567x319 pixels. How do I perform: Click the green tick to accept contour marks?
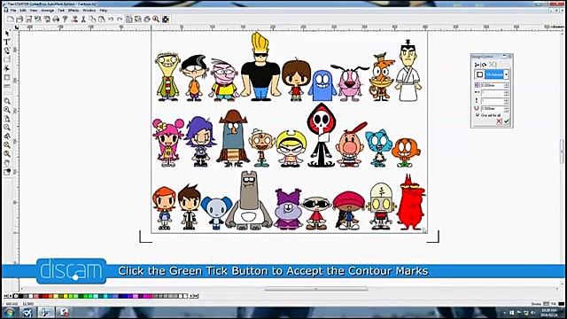507,121
